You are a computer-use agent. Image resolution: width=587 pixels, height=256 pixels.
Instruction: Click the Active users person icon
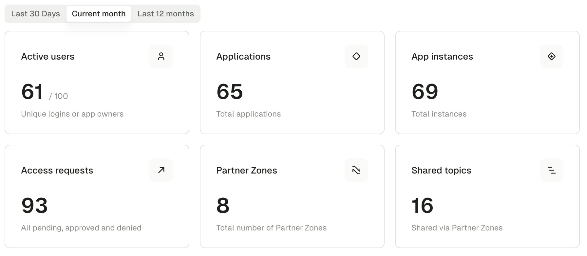pos(161,56)
